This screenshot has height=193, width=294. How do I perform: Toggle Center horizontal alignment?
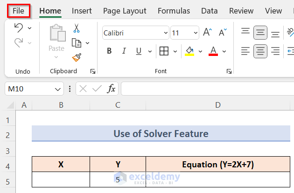click(x=260, y=51)
